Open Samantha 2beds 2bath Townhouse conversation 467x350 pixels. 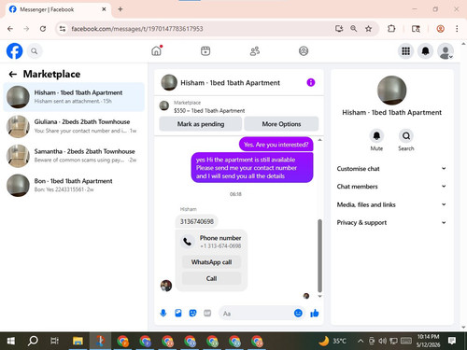tap(74, 156)
